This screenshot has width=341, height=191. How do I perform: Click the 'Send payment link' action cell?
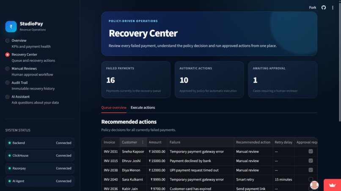point(253,188)
